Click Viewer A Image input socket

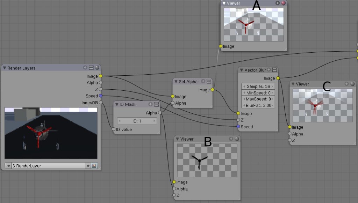[x=221, y=46]
